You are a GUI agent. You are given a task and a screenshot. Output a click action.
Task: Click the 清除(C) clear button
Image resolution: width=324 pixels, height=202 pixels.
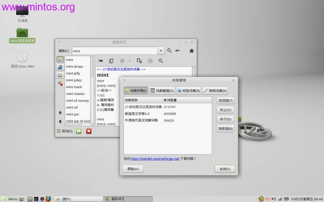tap(63, 51)
